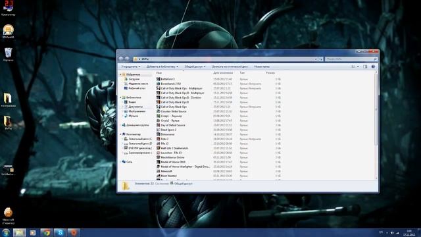Select the 'Fifa 13' file name
This screenshot has width=421, height=237.
164,144
